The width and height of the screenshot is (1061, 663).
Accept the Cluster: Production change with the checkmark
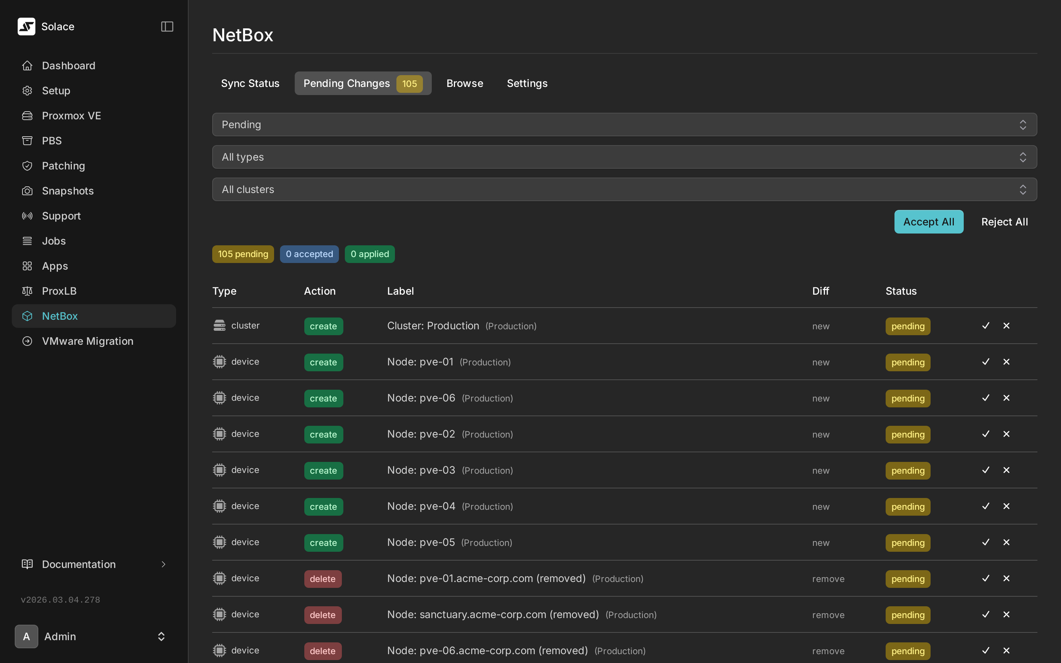click(x=985, y=325)
